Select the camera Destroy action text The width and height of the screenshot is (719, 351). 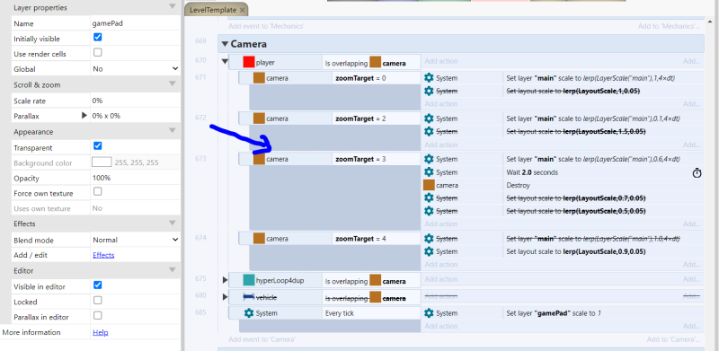click(518, 185)
